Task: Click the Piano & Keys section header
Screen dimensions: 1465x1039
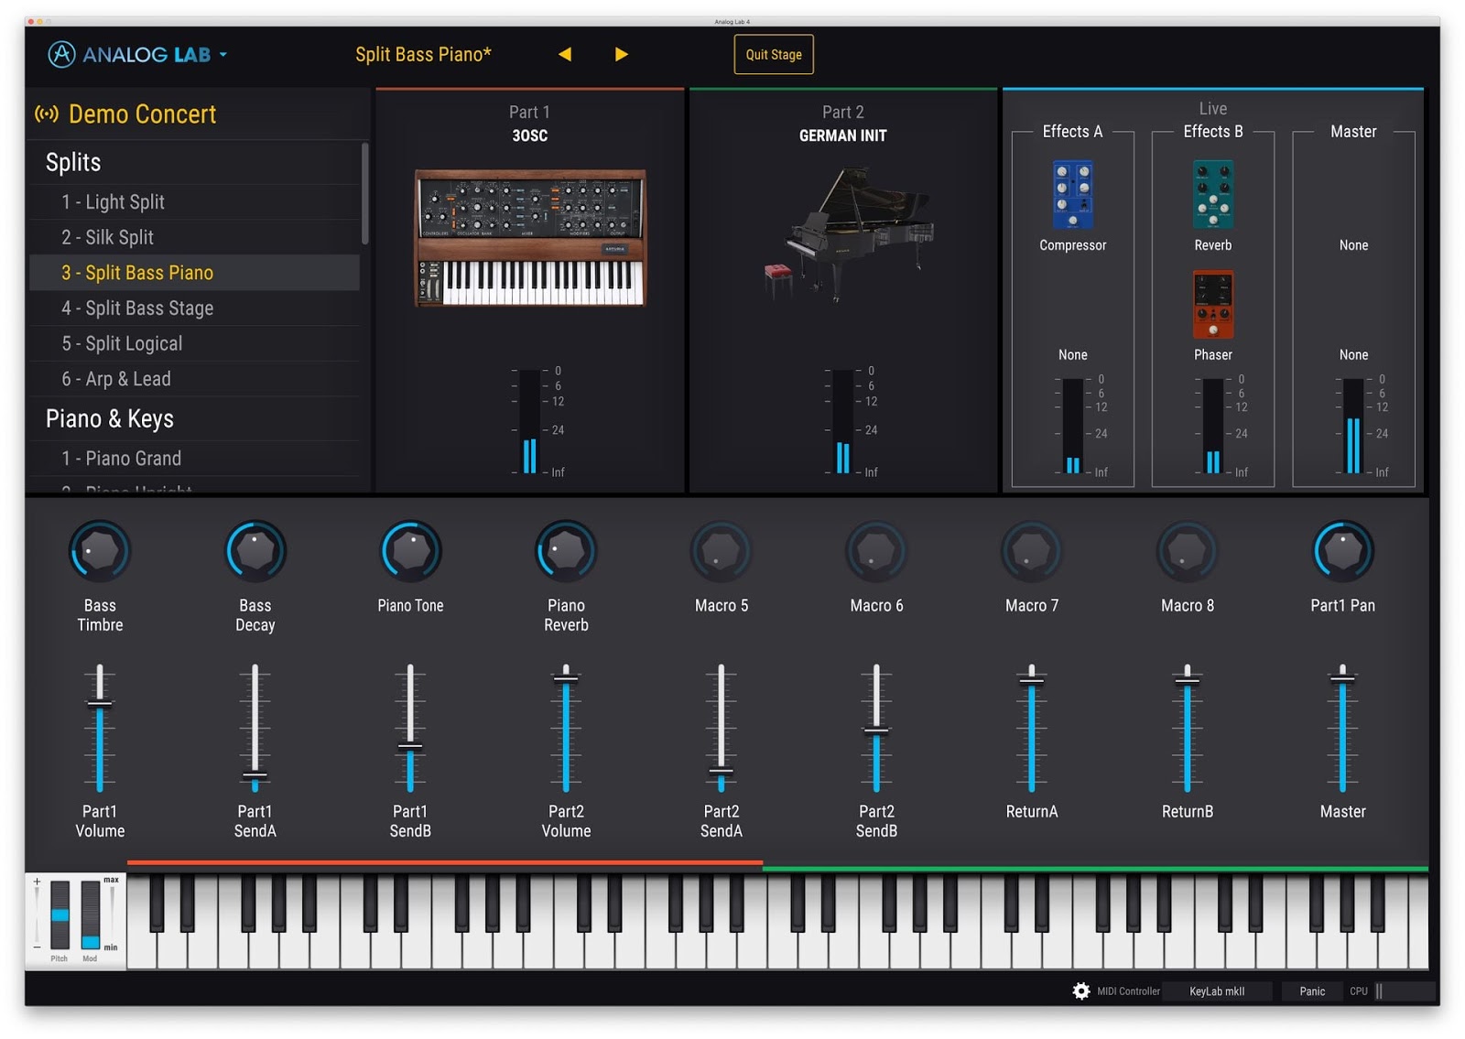Action: 110,418
